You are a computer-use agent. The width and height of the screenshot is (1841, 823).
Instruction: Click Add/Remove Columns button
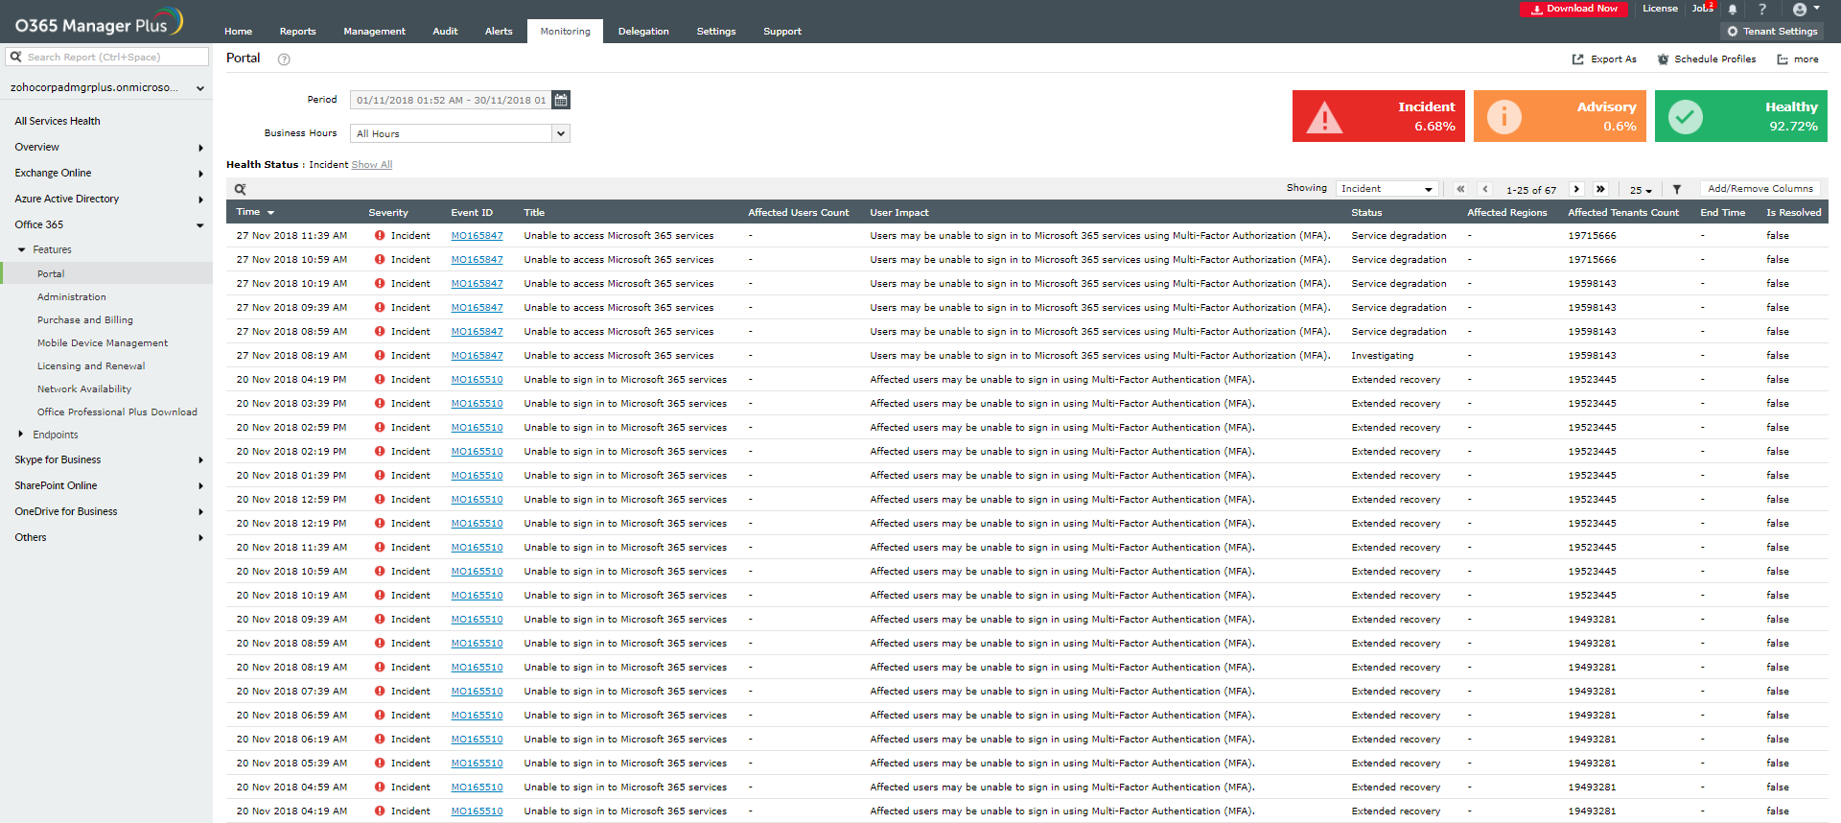click(x=1760, y=189)
